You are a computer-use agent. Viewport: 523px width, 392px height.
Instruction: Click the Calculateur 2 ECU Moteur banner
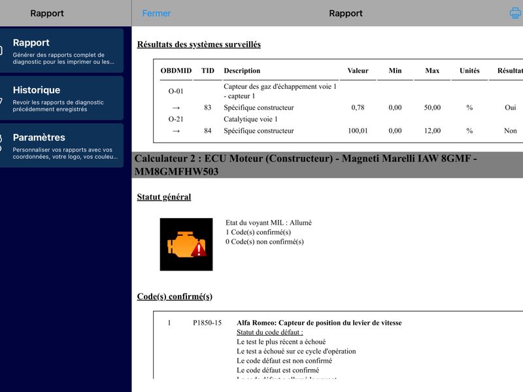coord(328,165)
